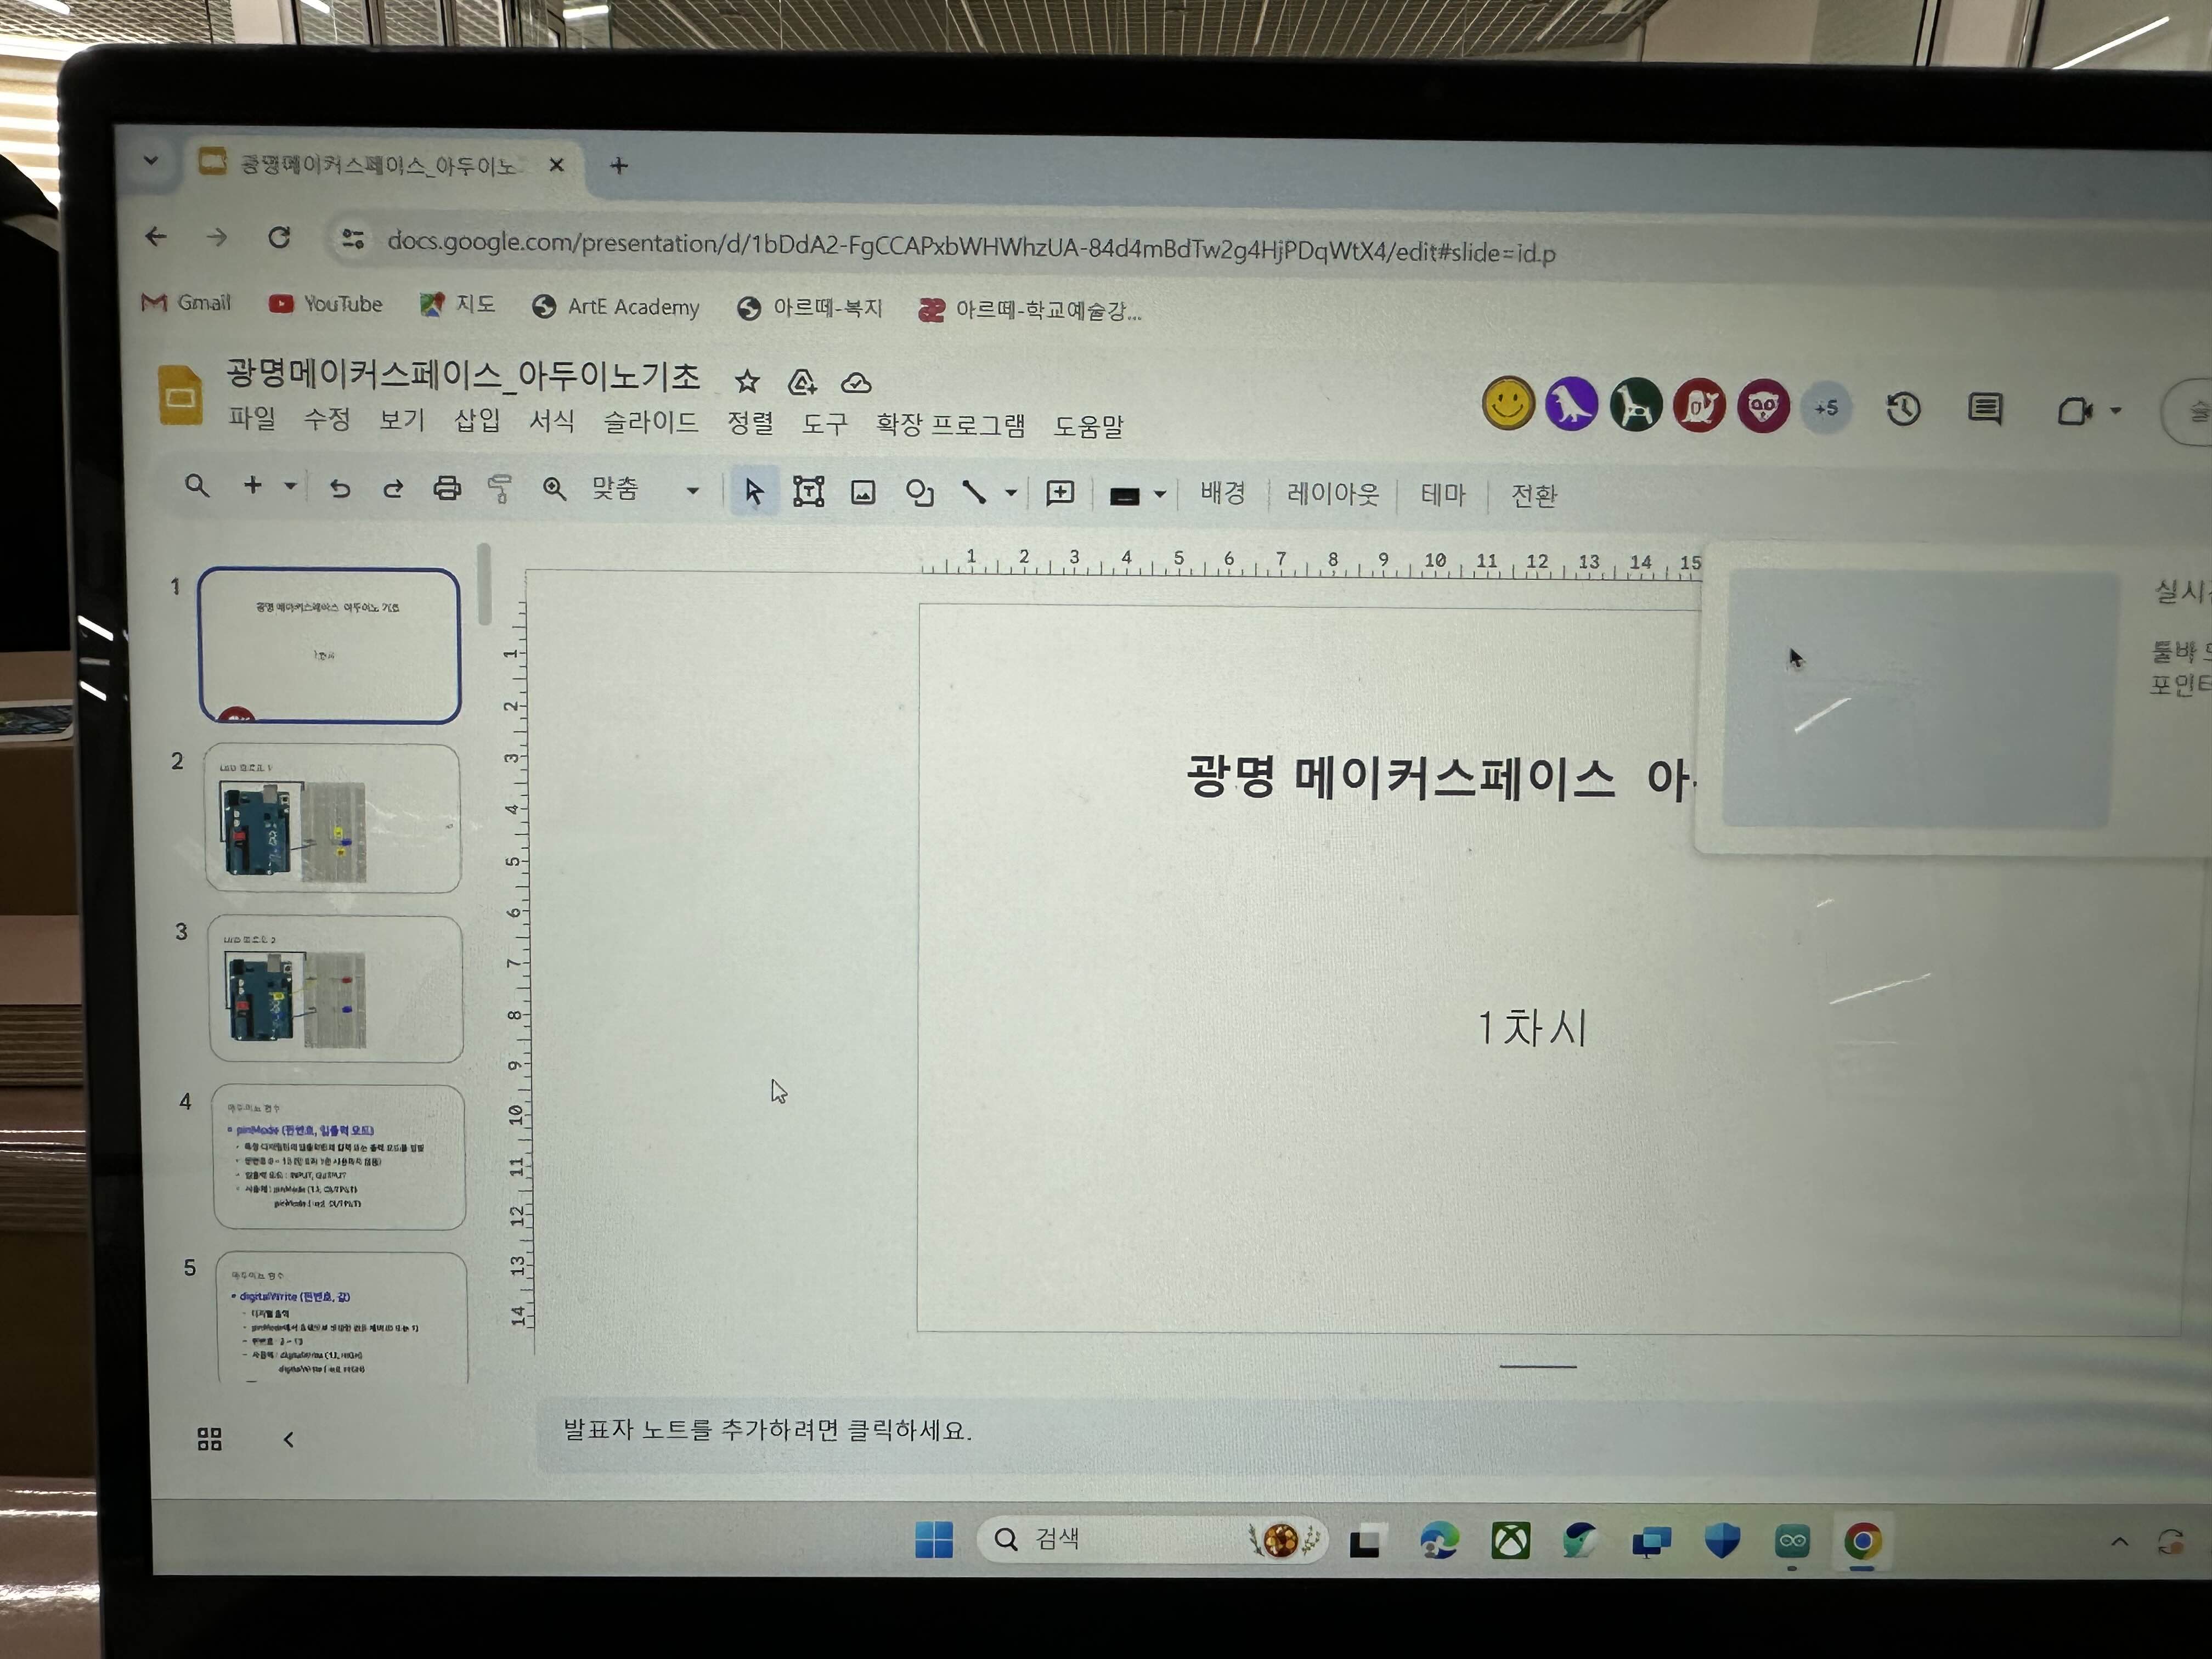Viewport: 2212px width, 1659px height.
Task: Expand pen color dropdown arrow
Action: pos(1160,494)
